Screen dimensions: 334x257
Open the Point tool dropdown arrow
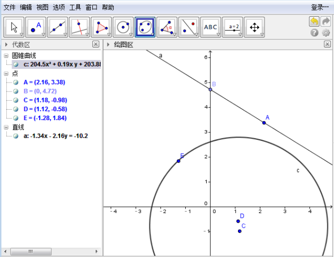pyautogui.click(x=43, y=34)
